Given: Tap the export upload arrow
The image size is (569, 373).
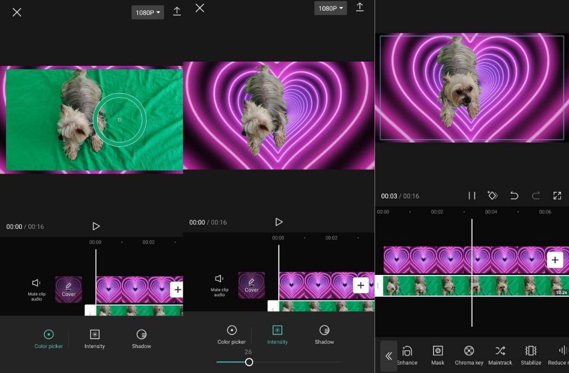Looking at the screenshot, I should (x=360, y=8).
